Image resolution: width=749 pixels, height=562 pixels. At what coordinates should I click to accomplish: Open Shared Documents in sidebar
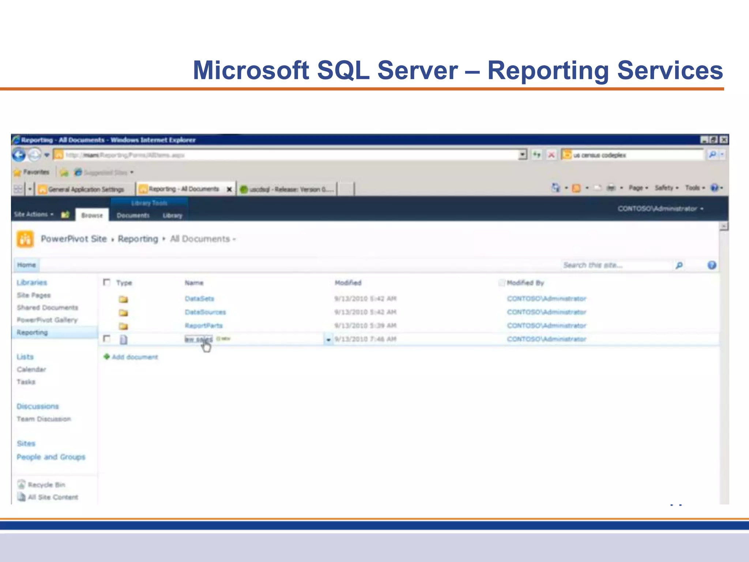click(x=47, y=307)
